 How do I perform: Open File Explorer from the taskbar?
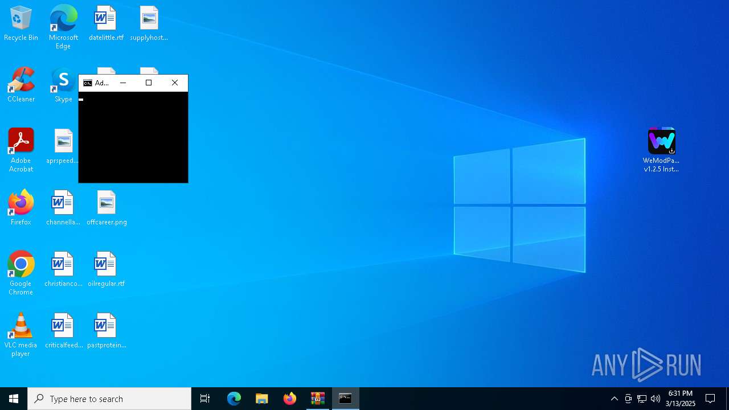(262, 399)
